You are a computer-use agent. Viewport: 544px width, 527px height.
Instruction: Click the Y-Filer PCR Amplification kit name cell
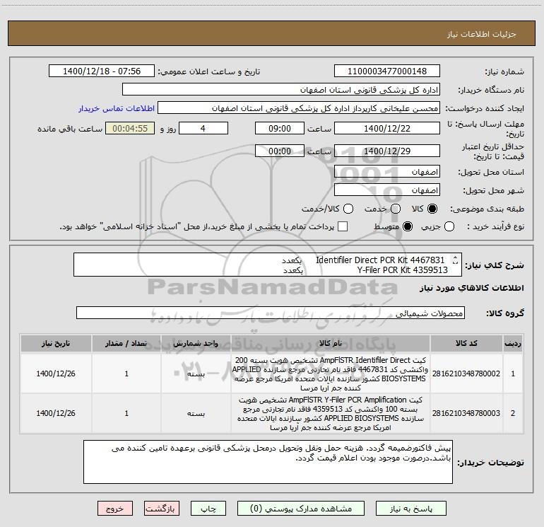tap(331, 413)
